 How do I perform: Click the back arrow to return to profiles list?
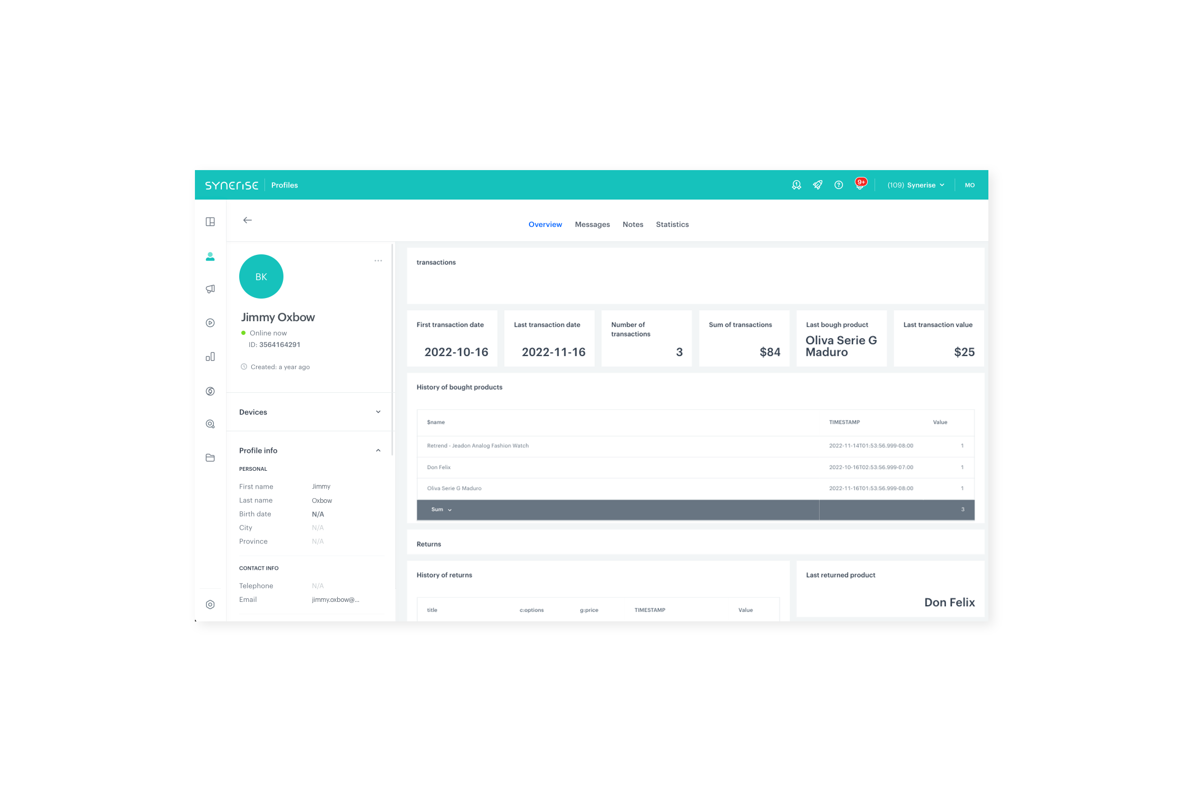pos(248,219)
